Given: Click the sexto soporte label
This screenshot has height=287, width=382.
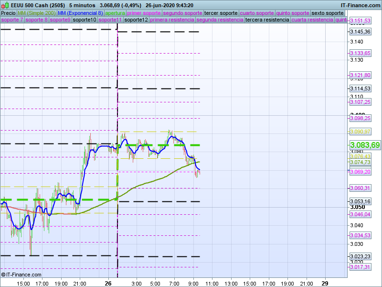Looking at the screenshot, I should [328, 13].
